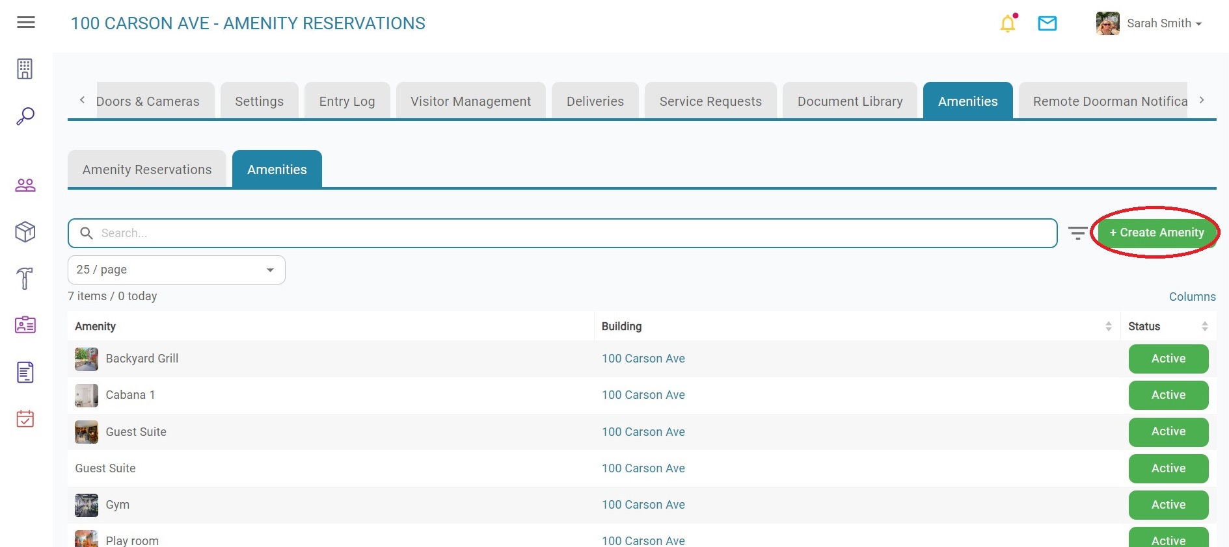Open 100 Carson Ave link for Play room
This screenshot has width=1229, height=547.
coord(643,541)
